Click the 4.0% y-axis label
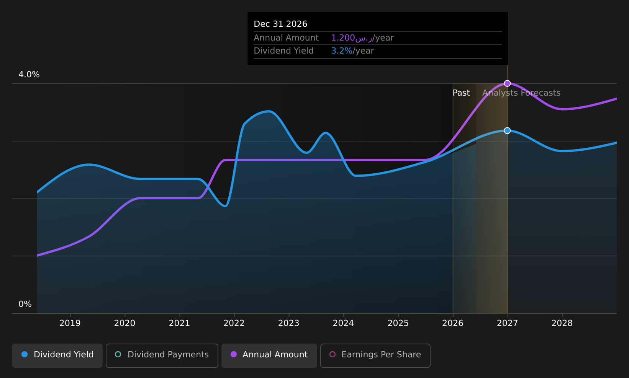This screenshot has height=378, width=629. click(29, 75)
